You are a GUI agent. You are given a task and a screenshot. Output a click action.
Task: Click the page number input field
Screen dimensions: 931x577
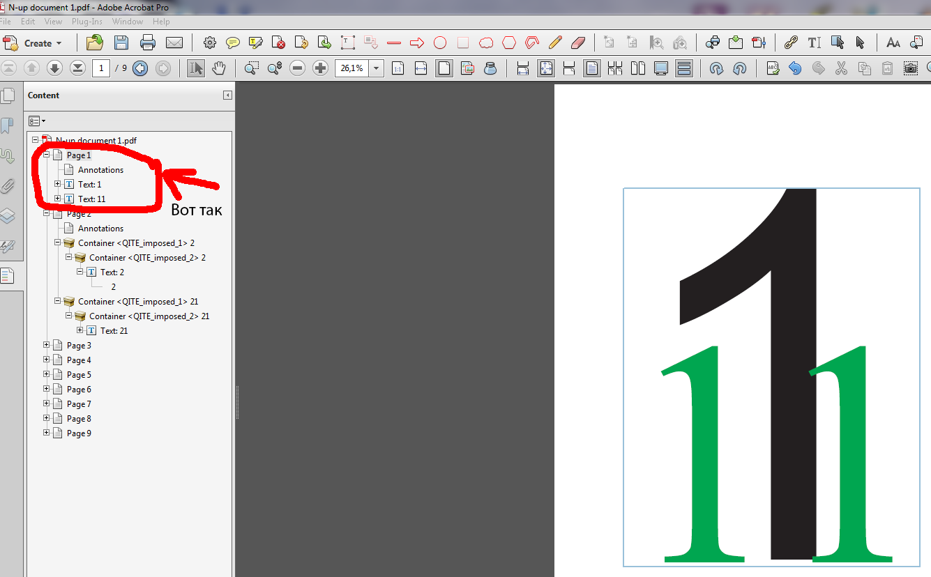(101, 68)
